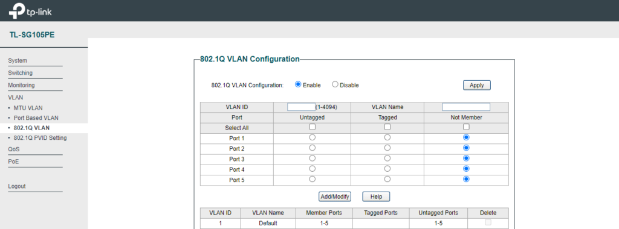Set Port 5 to Untagged

(313, 178)
